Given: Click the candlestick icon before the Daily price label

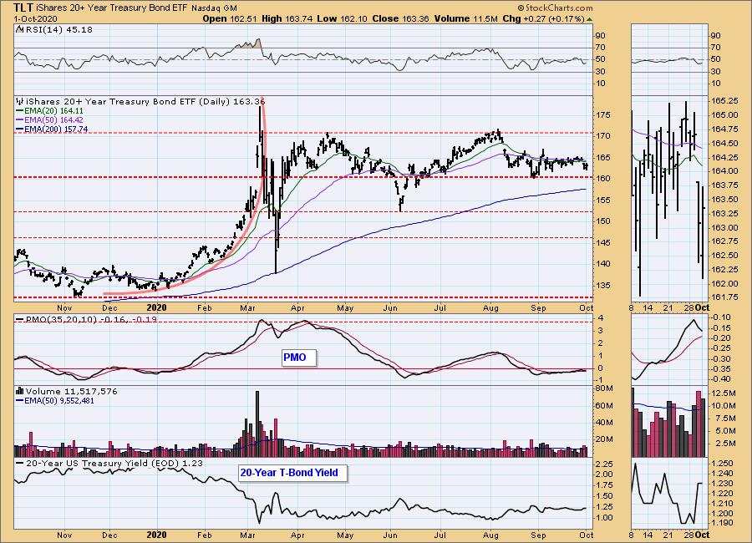Looking at the screenshot, I should (x=20, y=101).
